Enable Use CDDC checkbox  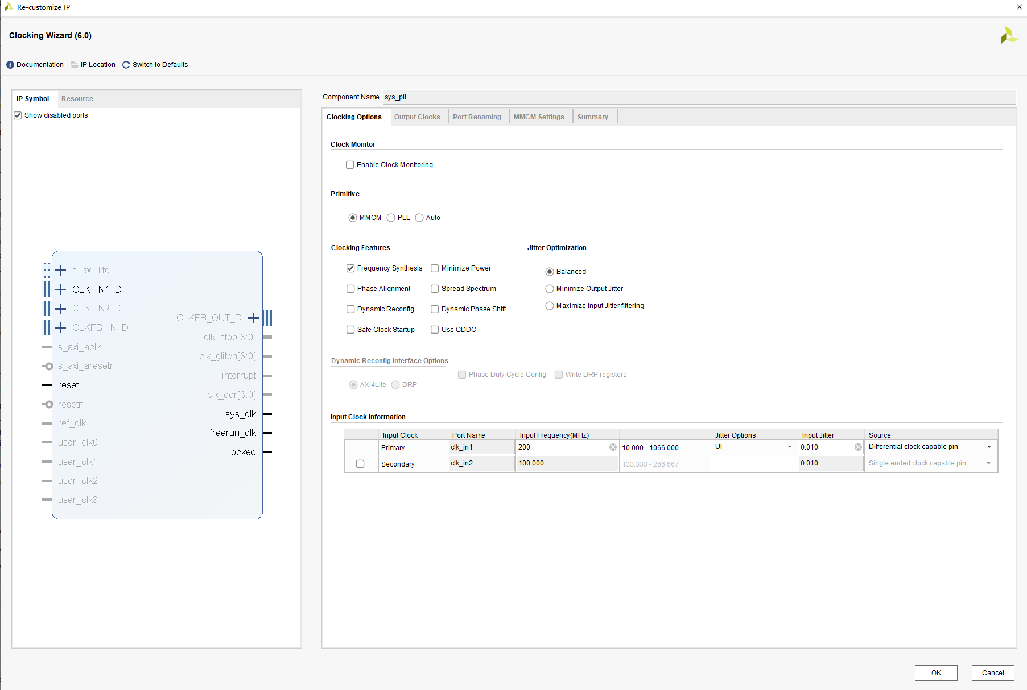[435, 330]
